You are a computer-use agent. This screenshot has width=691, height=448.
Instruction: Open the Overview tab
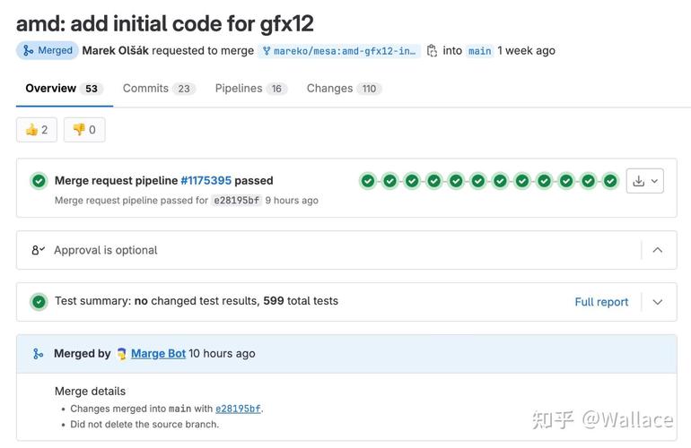[64, 89]
